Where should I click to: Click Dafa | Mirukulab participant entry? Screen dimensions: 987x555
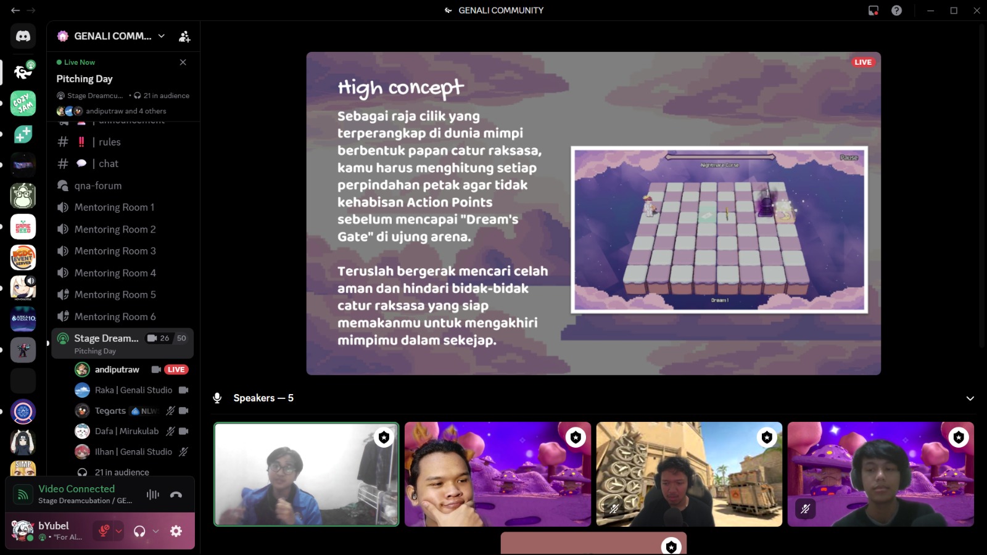[x=132, y=431]
